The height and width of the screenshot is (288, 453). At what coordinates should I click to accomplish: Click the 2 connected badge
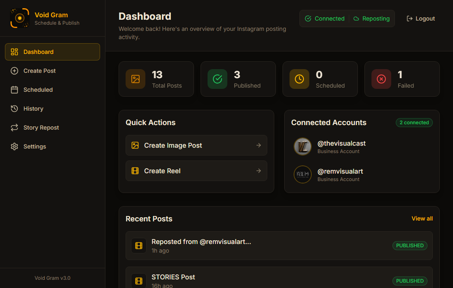[414, 122]
